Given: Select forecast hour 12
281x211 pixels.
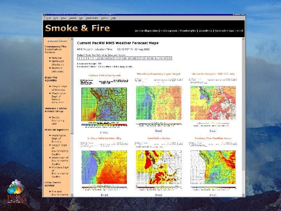Looking at the screenshot, I should point(98,58).
